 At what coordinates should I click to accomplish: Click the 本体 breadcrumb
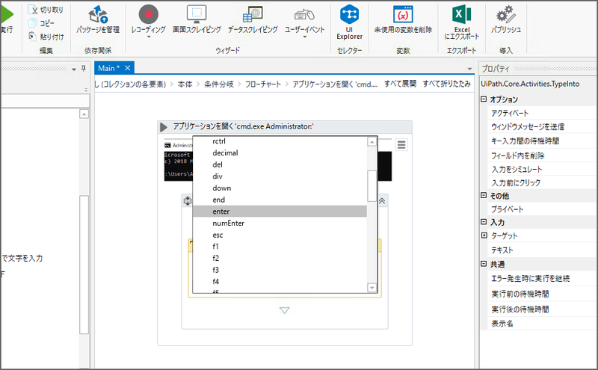[x=185, y=84]
